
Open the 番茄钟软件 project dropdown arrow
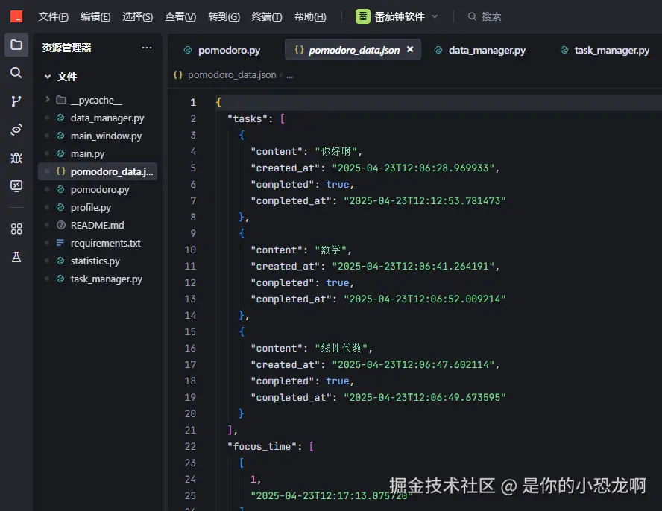[x=435, y=16]
